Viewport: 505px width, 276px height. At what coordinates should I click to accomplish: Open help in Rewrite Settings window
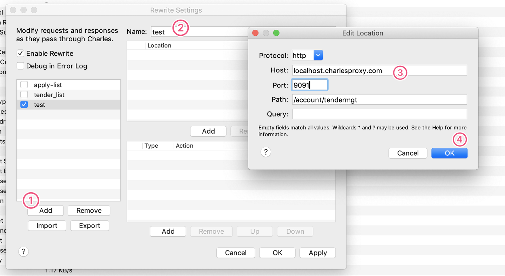pos(23,252)
